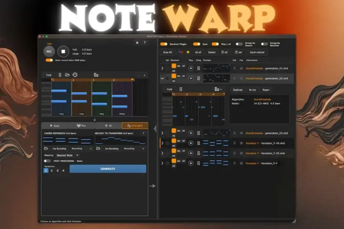344x229 pixels.
Task: Toggle the Post-Processing switch
Action: click(47, 161)
